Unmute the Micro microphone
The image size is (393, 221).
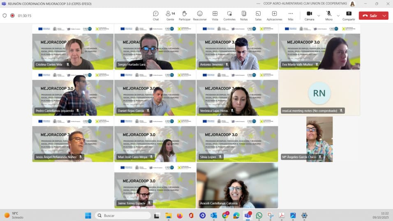329,15
